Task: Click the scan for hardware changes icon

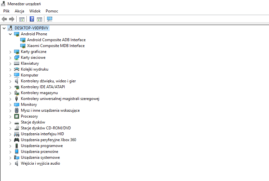Action: [x=50, y=19]
